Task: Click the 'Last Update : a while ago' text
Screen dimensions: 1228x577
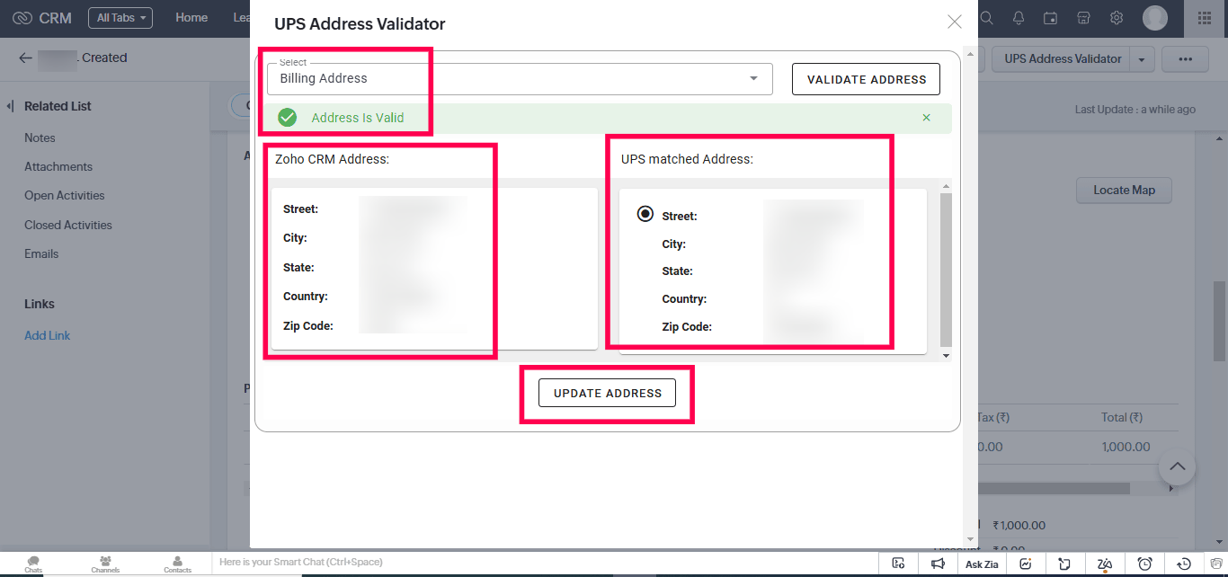Action: 1135,110
